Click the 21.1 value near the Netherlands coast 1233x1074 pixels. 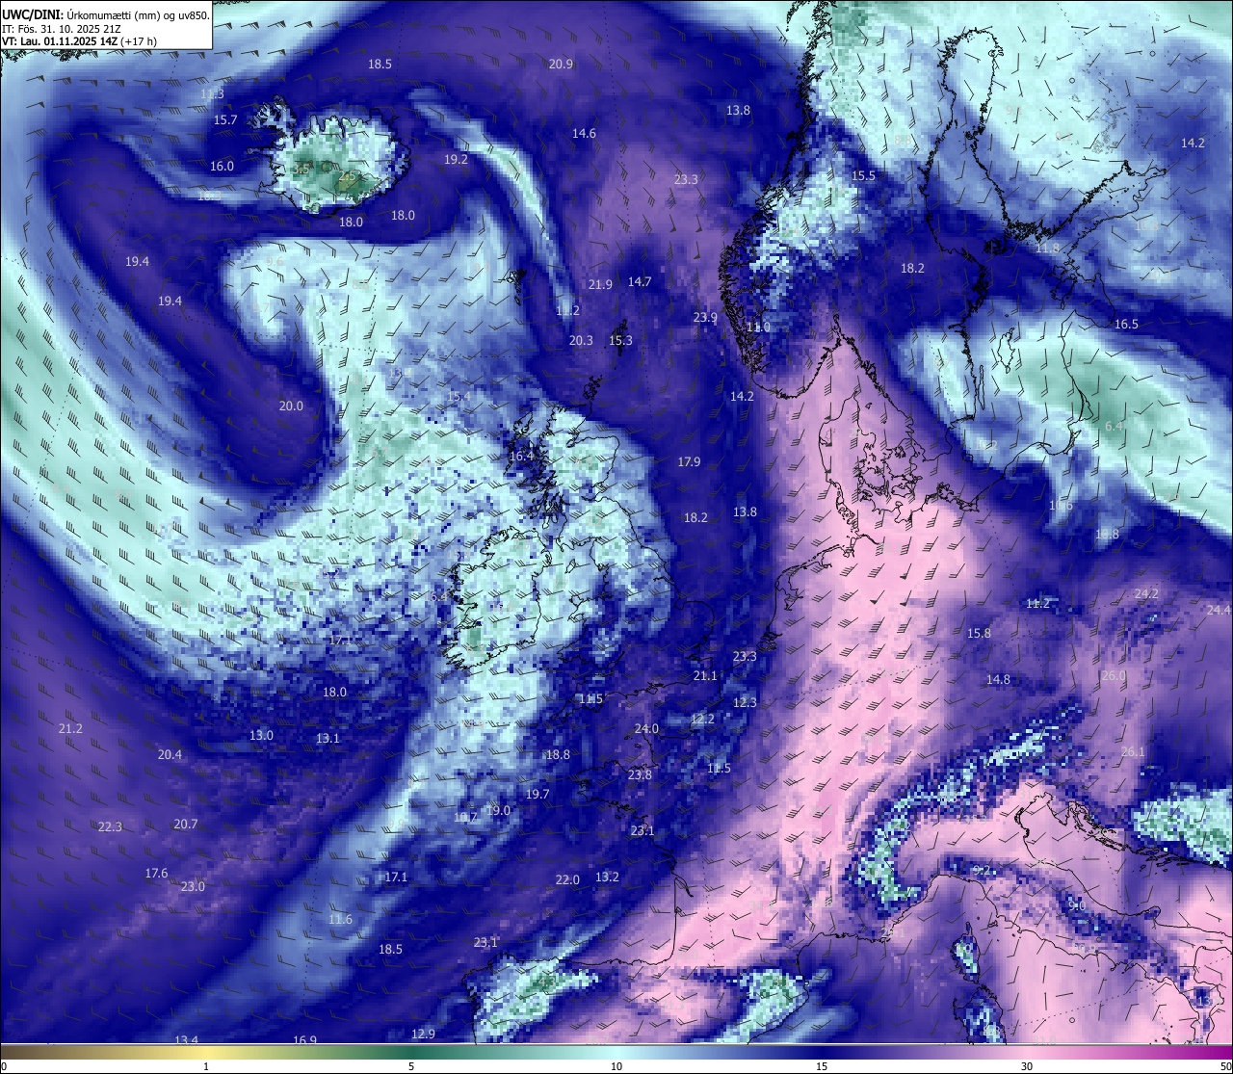[x=705, y=676]
